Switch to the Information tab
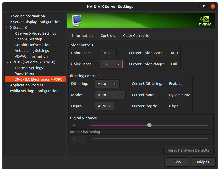220x171 pixels. click(x=82, y=36)
